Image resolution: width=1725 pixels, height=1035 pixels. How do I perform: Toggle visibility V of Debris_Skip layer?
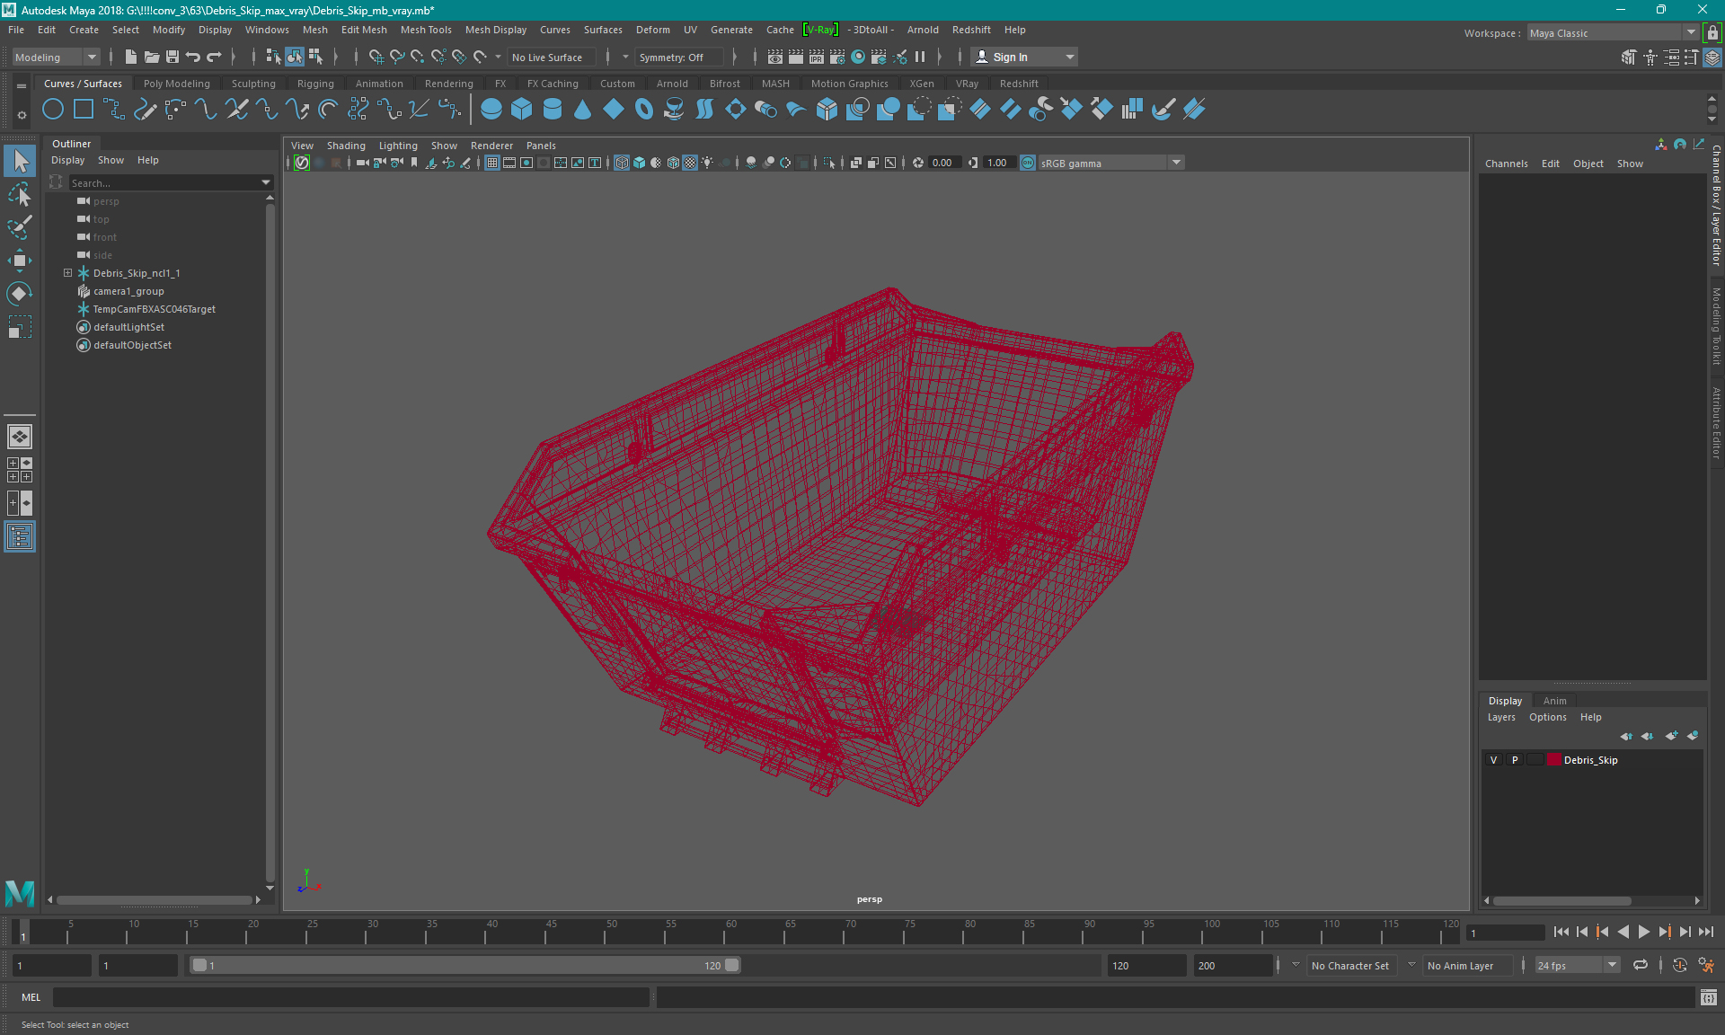1494,760
